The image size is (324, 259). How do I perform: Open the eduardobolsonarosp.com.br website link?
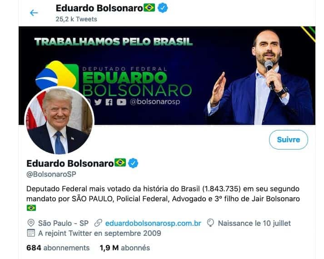pos(153,223)
